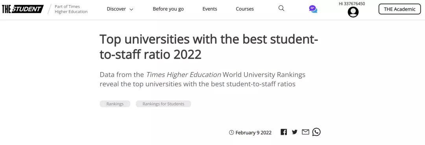This screenshot has width=425, height=145.
Task: Go to the Events section
Action: pyautogui.click(x=209, y=9)
